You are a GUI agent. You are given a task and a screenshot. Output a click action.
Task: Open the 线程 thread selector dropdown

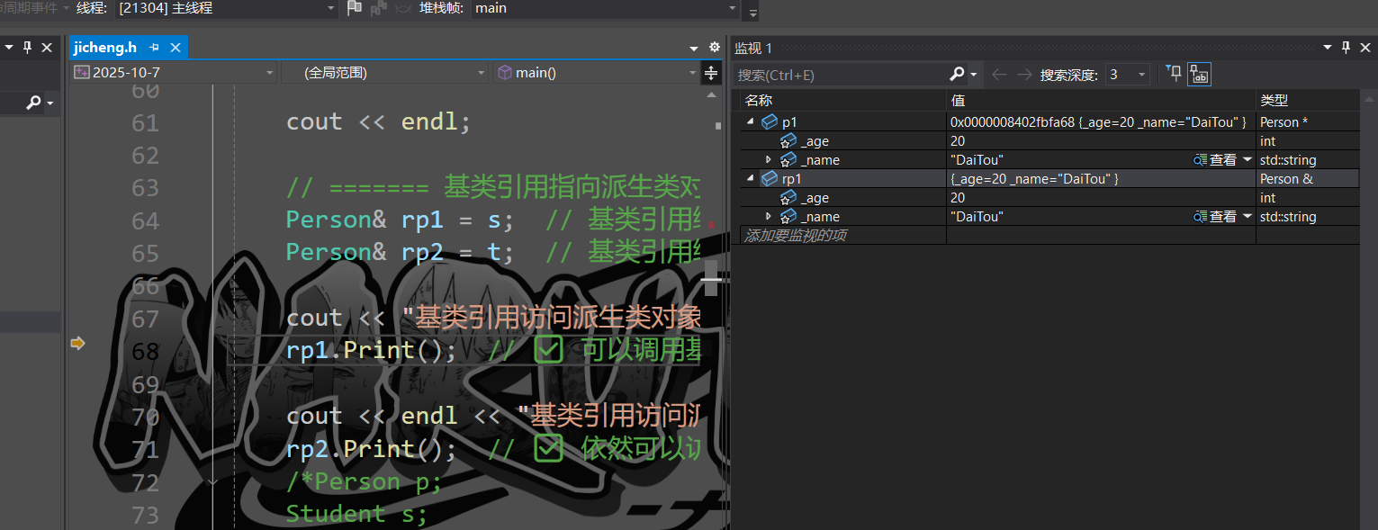(329, 8)
